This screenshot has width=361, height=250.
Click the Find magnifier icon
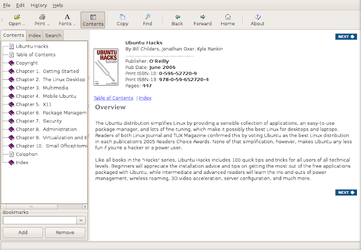coord(148,17)
